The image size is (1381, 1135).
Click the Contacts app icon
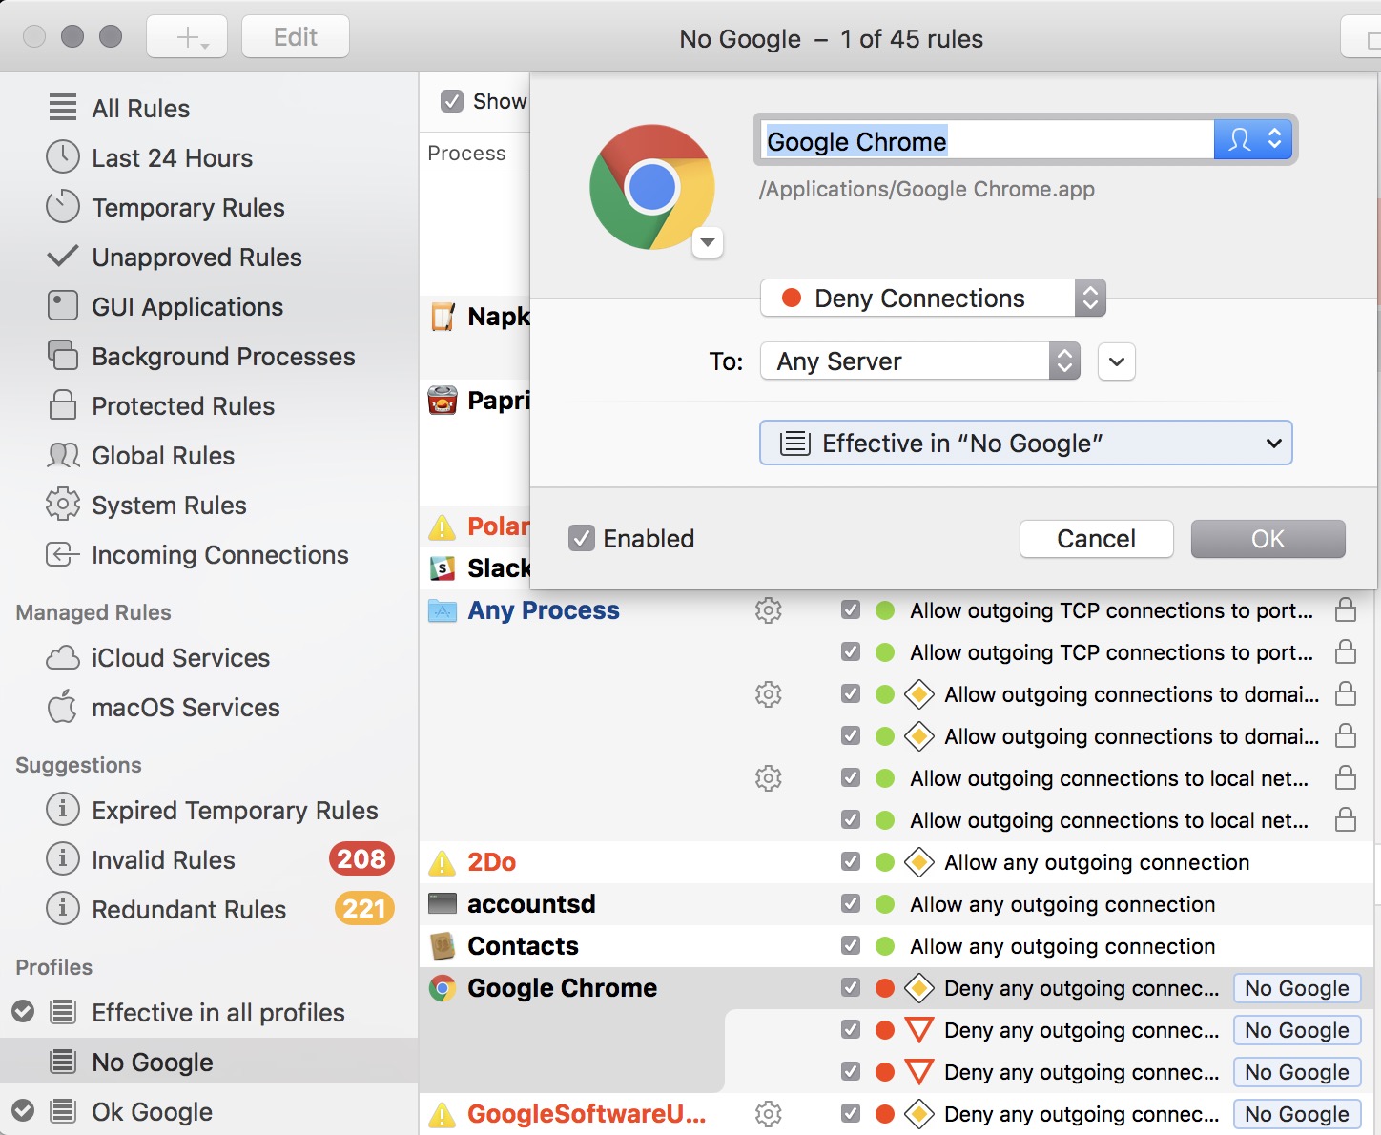442,946
